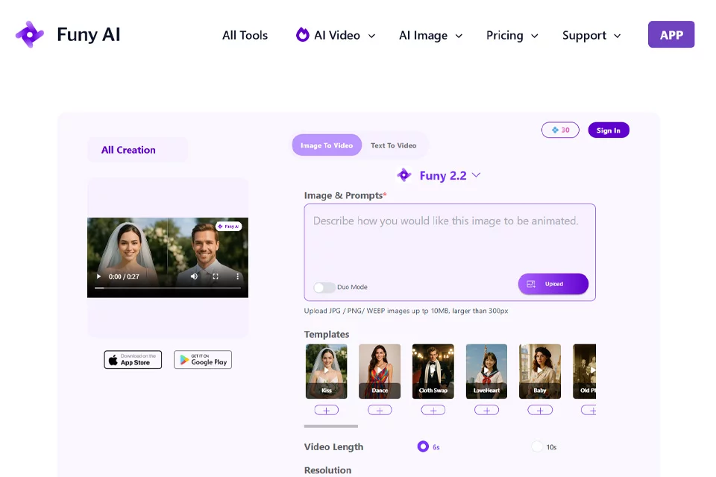This screenshot has height=477, width=716.
Task: Expand the AI Image menu
Action: pyautogui.click(x=430, y=35)
